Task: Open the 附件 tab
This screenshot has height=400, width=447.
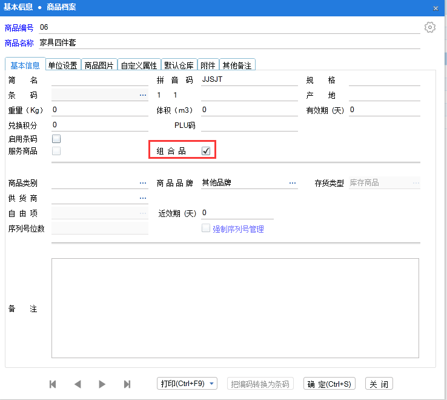Action: [208, 65]
